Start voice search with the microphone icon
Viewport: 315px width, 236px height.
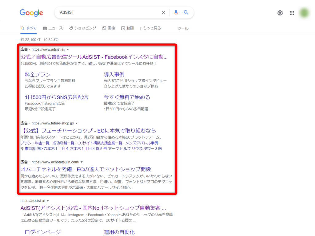176,13
